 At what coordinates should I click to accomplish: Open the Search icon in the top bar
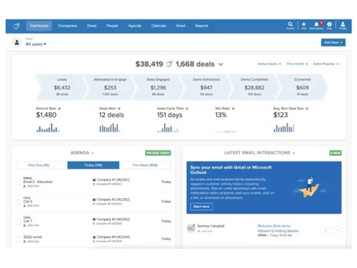pyautogui.click(x=290, y=26)
